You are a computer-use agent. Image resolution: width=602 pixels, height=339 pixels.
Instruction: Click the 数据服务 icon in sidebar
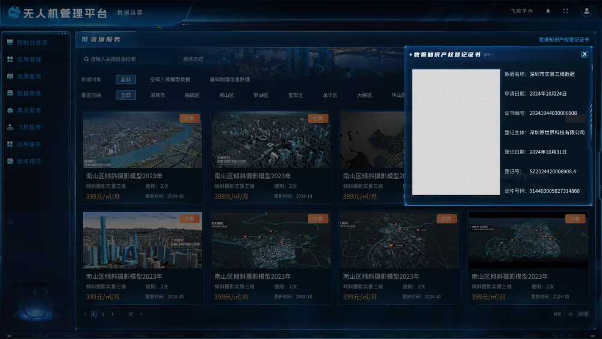pos(10,93)
